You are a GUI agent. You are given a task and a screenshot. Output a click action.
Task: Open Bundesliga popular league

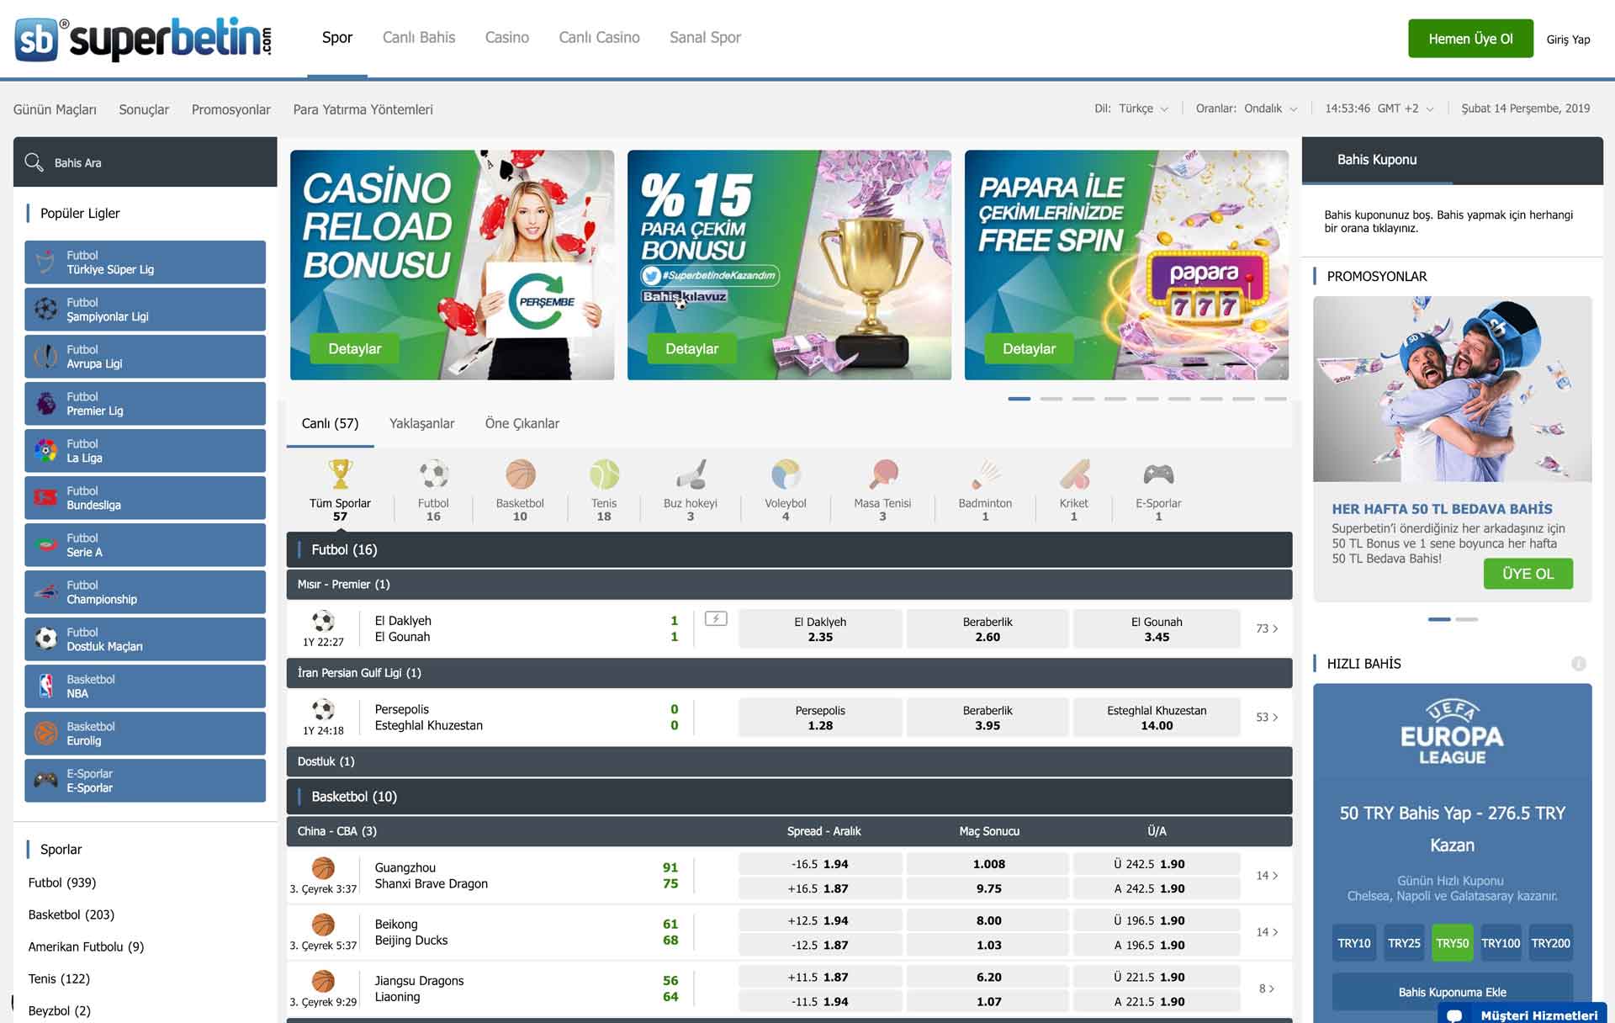tap(145, 498)
